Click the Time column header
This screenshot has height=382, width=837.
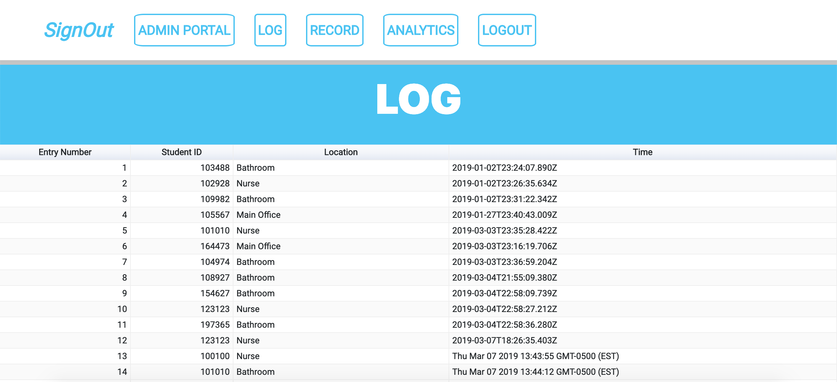(x=642, y=152)
